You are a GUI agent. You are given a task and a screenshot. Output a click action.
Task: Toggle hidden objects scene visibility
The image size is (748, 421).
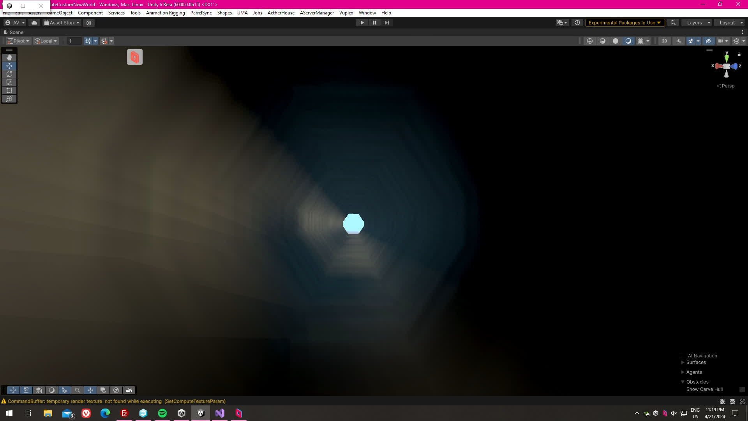[709, 41]
